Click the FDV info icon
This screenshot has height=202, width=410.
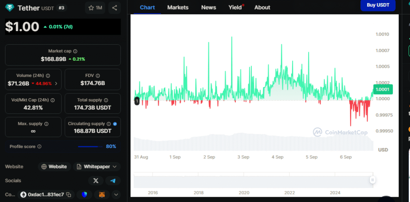click(98, 75)
